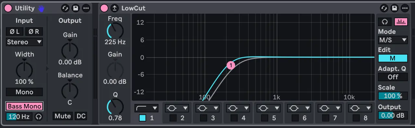The height and width of the screenshot is (128, 415).
Task: Click the Scale 100 % field
Action: click(393, 96)
